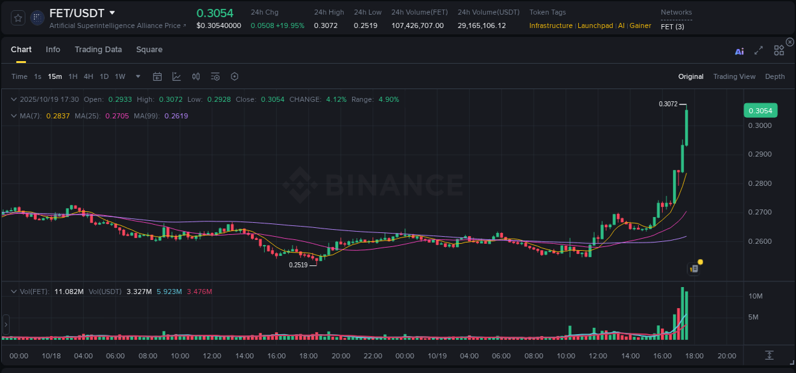Open the Depth chart view

tap(774, 76)
